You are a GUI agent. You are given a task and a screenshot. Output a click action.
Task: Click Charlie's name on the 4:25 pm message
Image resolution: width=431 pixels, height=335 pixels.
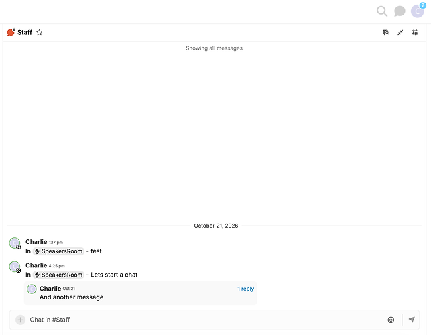point(36,265)
